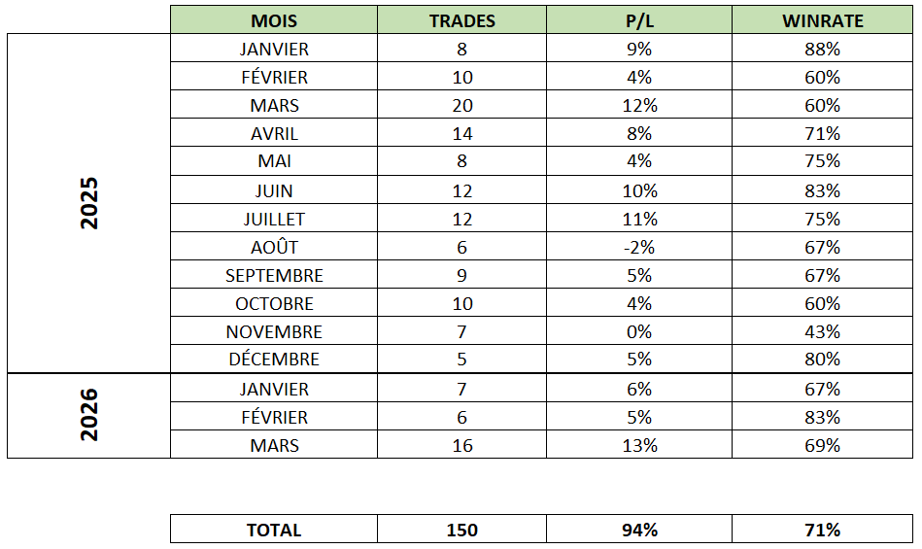Screen dimensions: 922x549
Task: Select the 43% winrate cell
Action: [822, 332]
